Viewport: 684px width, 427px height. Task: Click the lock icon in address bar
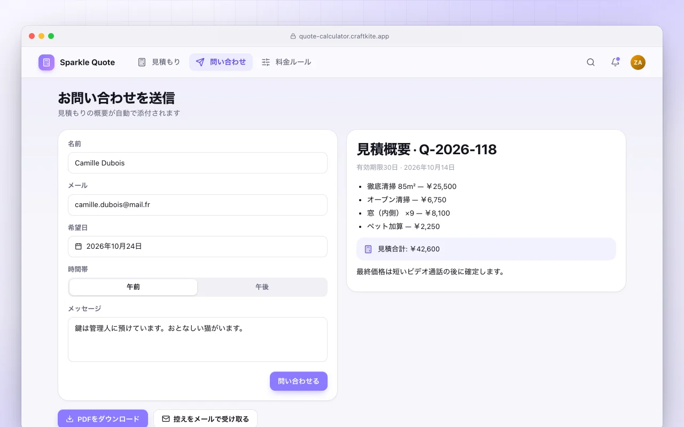click(x=293, y=36)
